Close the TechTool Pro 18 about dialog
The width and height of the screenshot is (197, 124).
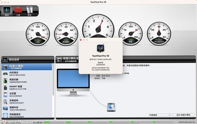point(81,40)
